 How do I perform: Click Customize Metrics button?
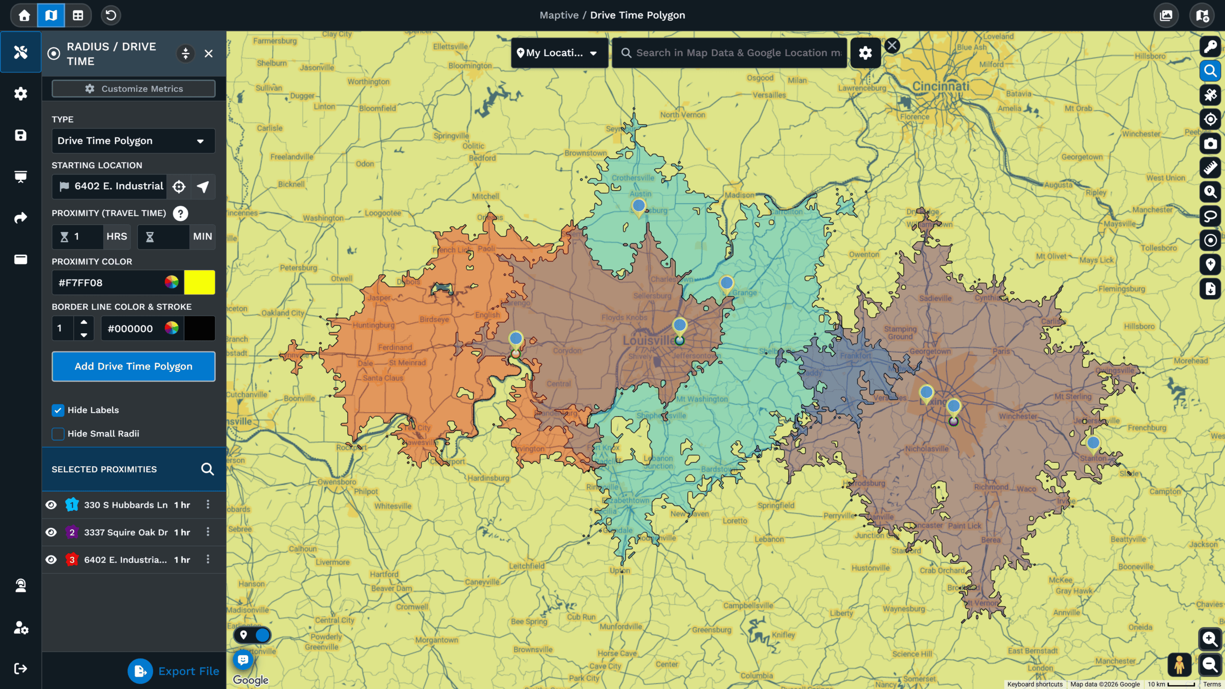coord(134,89)
